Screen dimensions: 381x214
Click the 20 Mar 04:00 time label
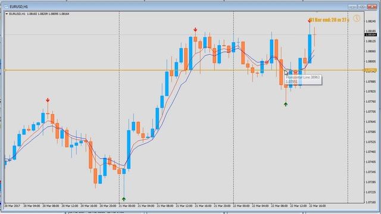tap(32, 206)
